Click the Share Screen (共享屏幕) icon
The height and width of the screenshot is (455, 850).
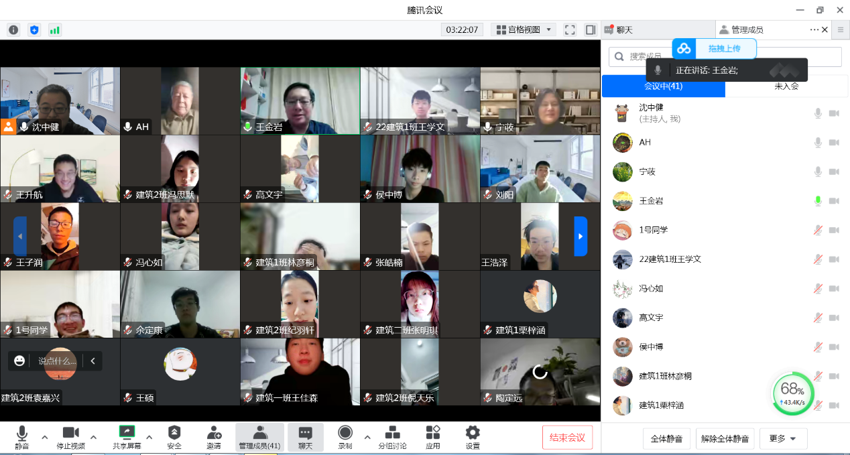click(127, 433)
